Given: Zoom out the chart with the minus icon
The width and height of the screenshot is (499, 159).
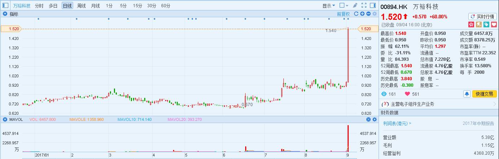Looking at the screenshot, I should click(x=368, y=14).
